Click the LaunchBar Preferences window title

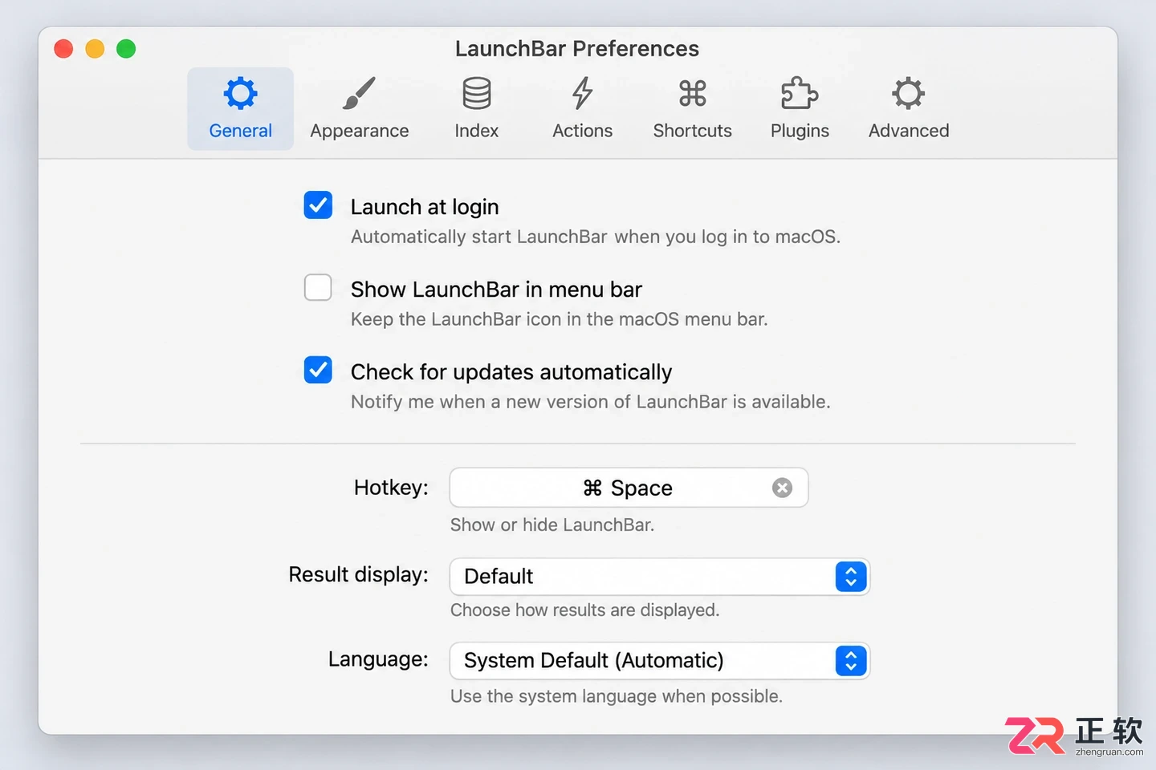point(577,49)
